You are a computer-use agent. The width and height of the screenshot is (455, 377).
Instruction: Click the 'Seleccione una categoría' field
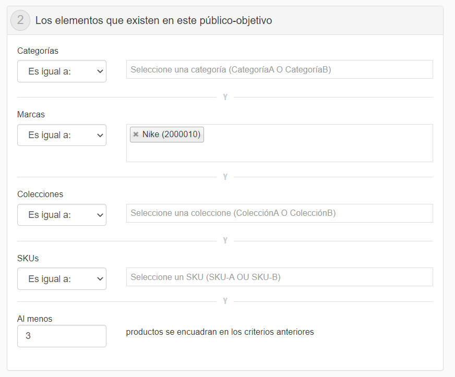(279, 69)
